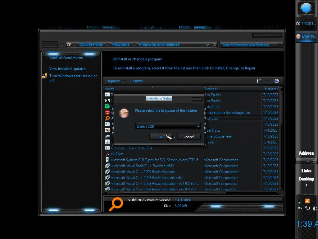Refresh the Programs and Features window

[x=214, y=45]
